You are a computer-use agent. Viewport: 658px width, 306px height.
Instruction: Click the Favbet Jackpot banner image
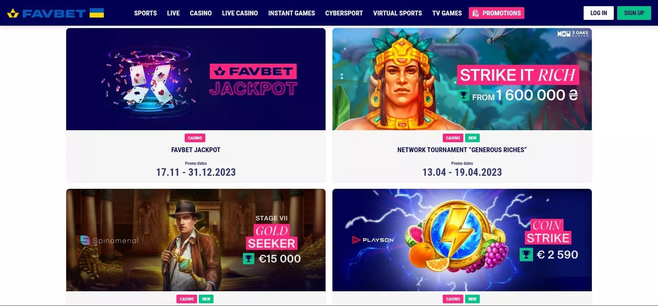196,79
